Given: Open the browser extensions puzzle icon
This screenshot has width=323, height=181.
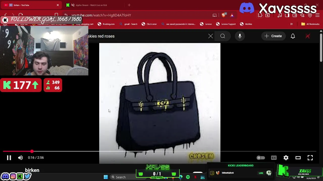Looking at the screenshot, I should [x=260, y=15].
